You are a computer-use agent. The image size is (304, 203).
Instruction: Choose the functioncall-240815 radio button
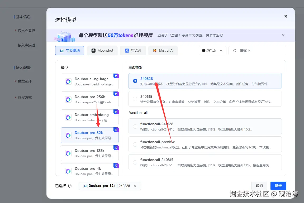(135, 162)
